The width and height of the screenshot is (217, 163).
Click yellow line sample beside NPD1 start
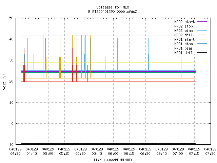202,39
